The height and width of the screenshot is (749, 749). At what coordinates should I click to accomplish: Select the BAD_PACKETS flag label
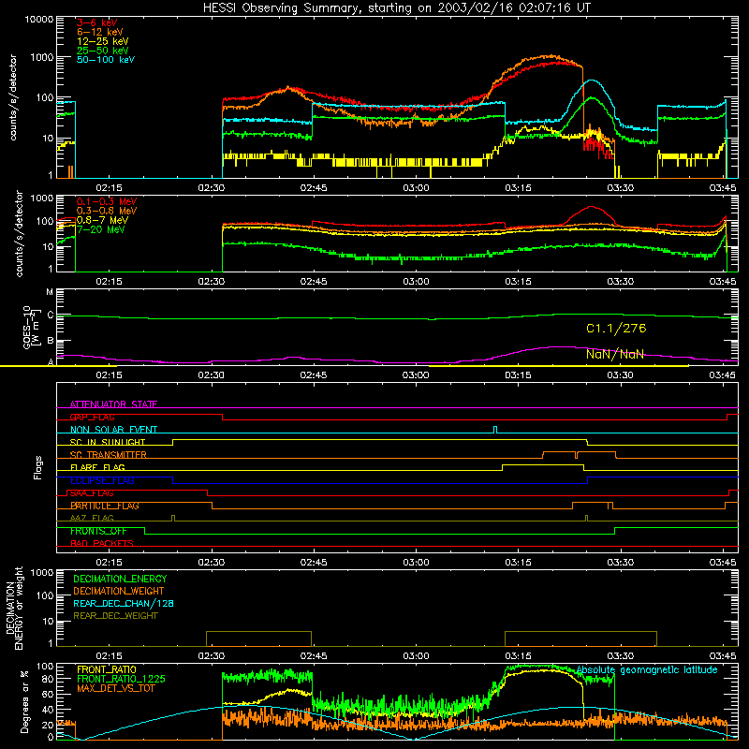point(102,544)
